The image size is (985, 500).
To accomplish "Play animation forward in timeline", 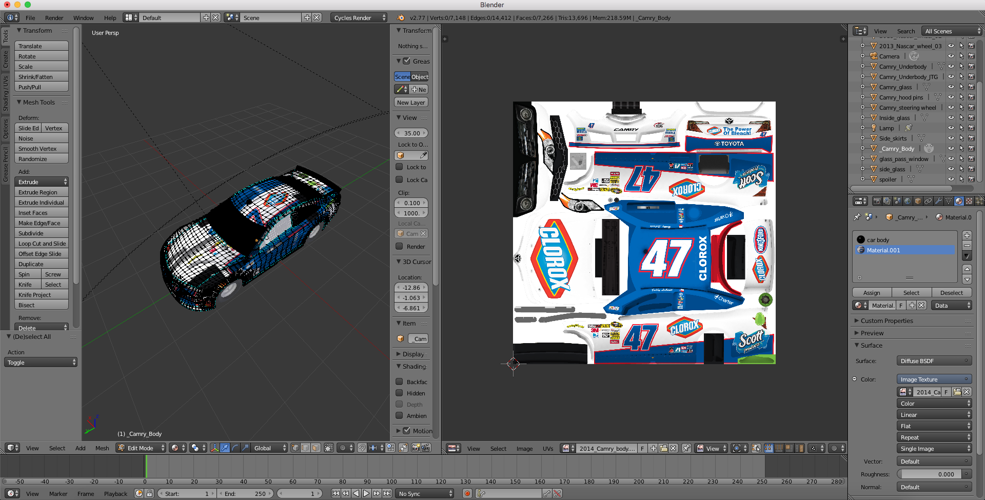I will tap(366, 493).
